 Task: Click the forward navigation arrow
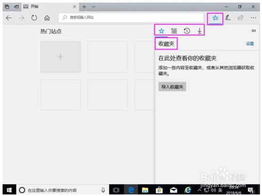click(21, 18)
